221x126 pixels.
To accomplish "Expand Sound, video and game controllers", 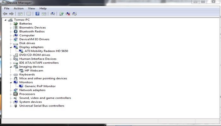I will [11, 98].
